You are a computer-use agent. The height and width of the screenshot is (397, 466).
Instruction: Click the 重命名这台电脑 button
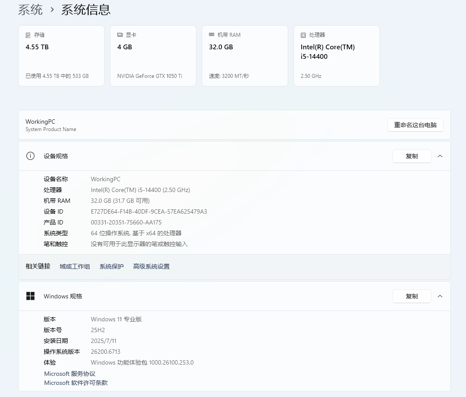(x=415, y=125)
